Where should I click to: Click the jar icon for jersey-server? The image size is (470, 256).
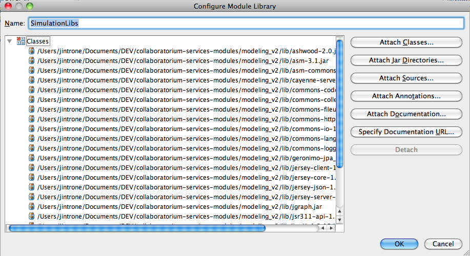31,197
